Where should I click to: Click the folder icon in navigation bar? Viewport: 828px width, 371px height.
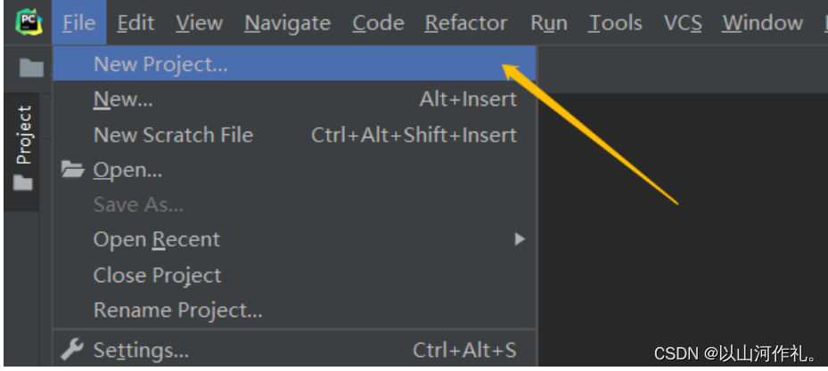(31, 68)
